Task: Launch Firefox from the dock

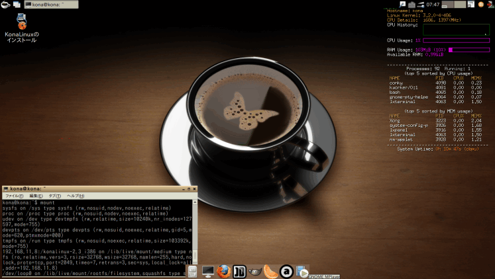Action: (x=223, y=272)
